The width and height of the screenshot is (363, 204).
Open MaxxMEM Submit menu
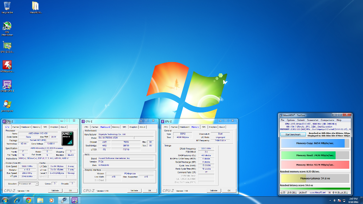tap(301, 120)
